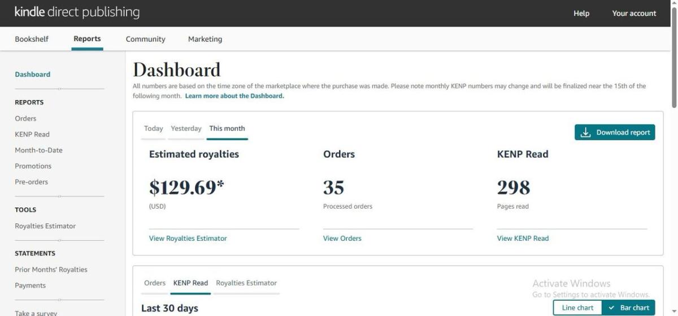The width and height of the screenshot is (678, 316).
Task: Open Help in the top bar
Action: 581,13
